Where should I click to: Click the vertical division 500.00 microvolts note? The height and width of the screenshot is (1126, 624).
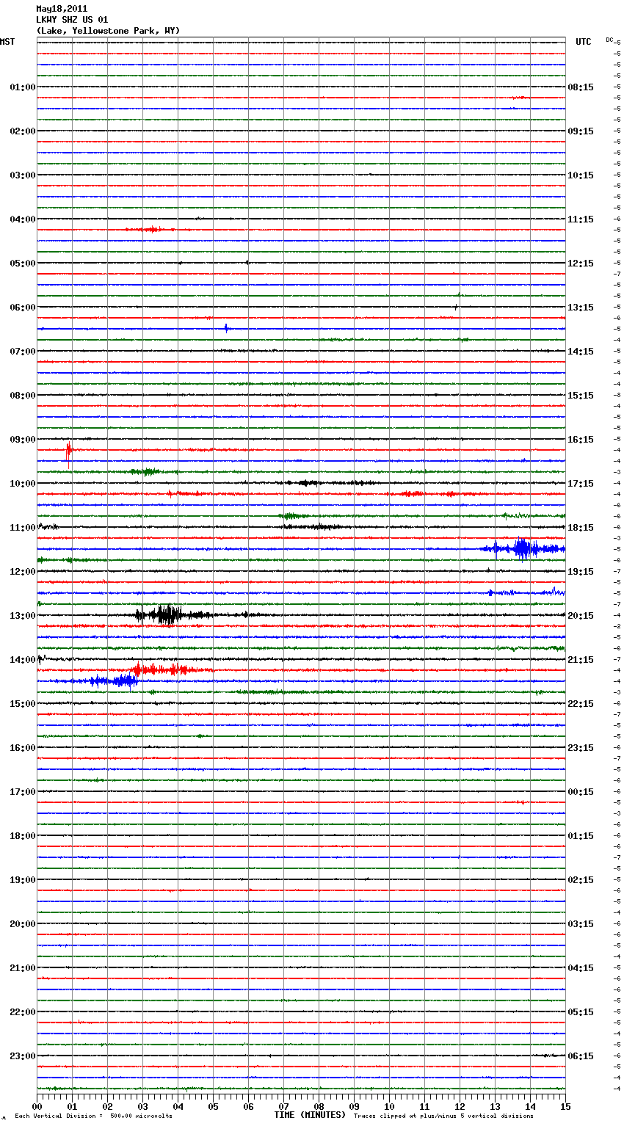pyautogui.click(x=93, y=1116)
